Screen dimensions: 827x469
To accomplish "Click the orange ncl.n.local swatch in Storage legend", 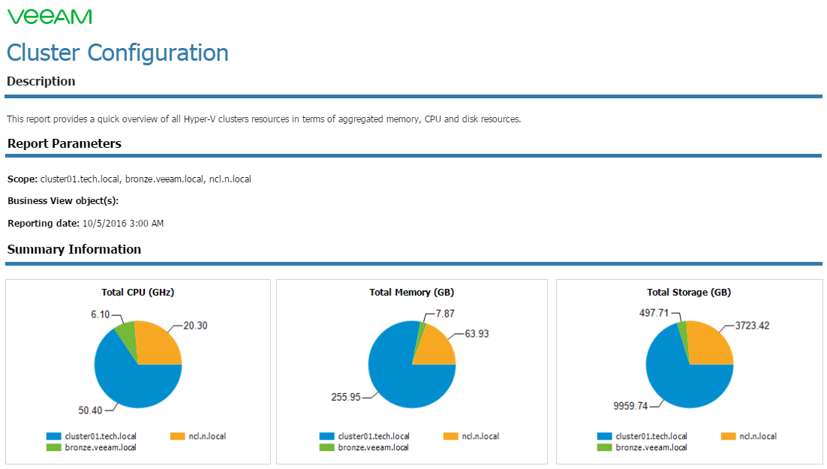I will tap(729, 436).
